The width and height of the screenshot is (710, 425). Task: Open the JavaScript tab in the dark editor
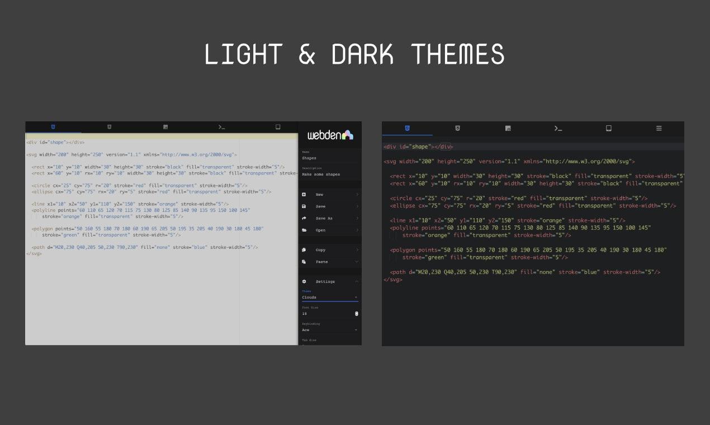508,128
